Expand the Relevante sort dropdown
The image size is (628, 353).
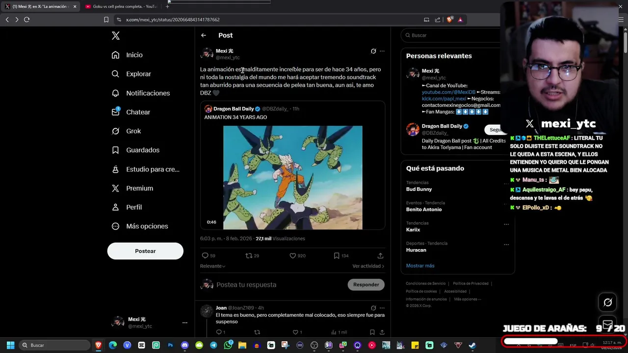coord(213,266)
